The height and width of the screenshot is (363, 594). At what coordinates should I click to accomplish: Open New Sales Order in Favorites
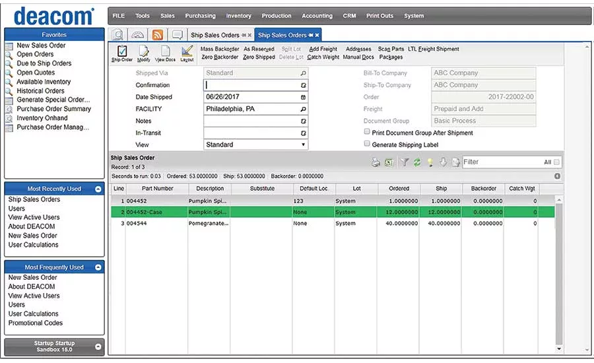(x=41, y=46)
